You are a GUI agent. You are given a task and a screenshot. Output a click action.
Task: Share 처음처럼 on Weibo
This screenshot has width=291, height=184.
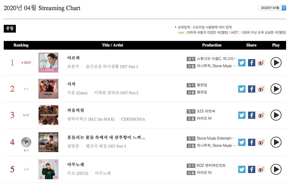(x=261, y=115)
